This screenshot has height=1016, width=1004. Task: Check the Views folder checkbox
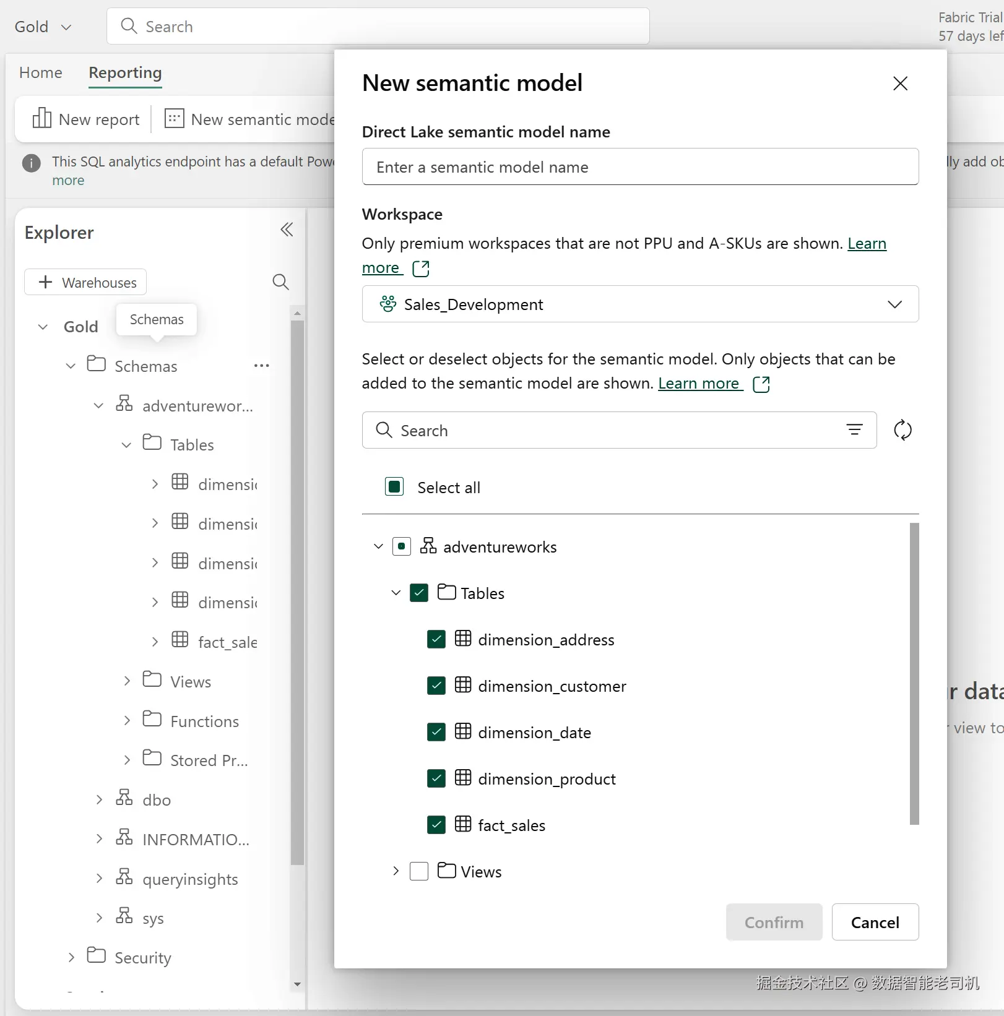419,871
